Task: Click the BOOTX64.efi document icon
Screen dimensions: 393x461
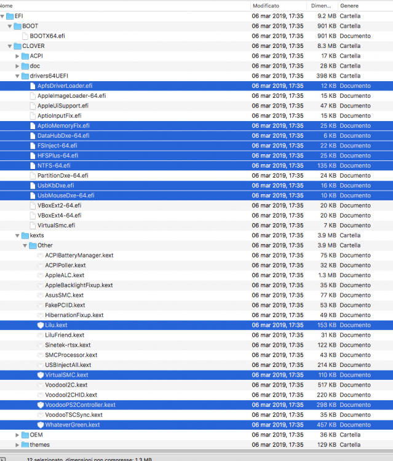Action: coord(25,36)
